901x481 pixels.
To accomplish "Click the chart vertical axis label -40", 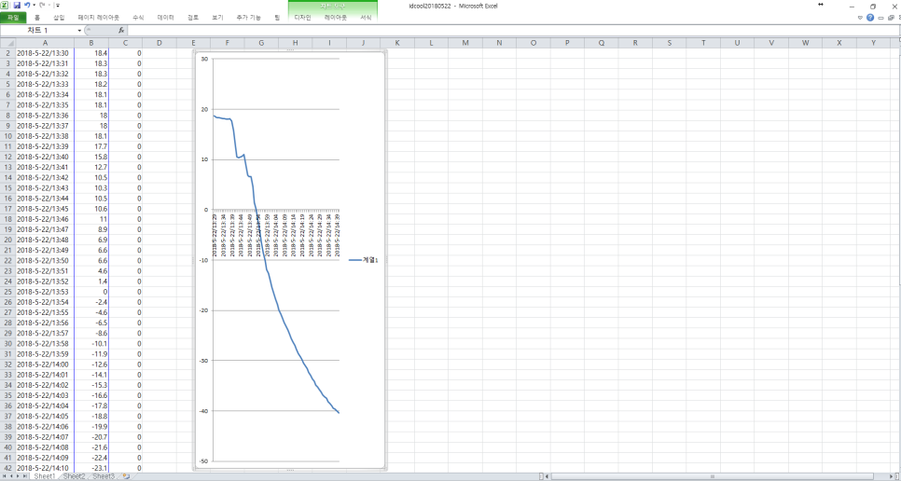I will pos(202,410).
